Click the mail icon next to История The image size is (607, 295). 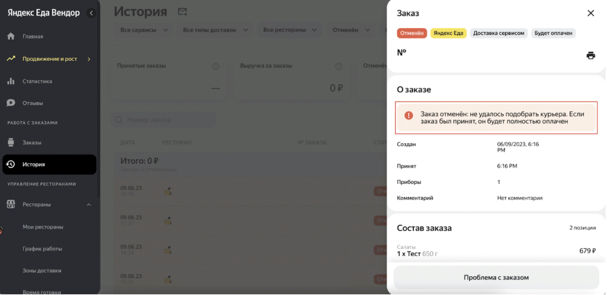[182, 12]
